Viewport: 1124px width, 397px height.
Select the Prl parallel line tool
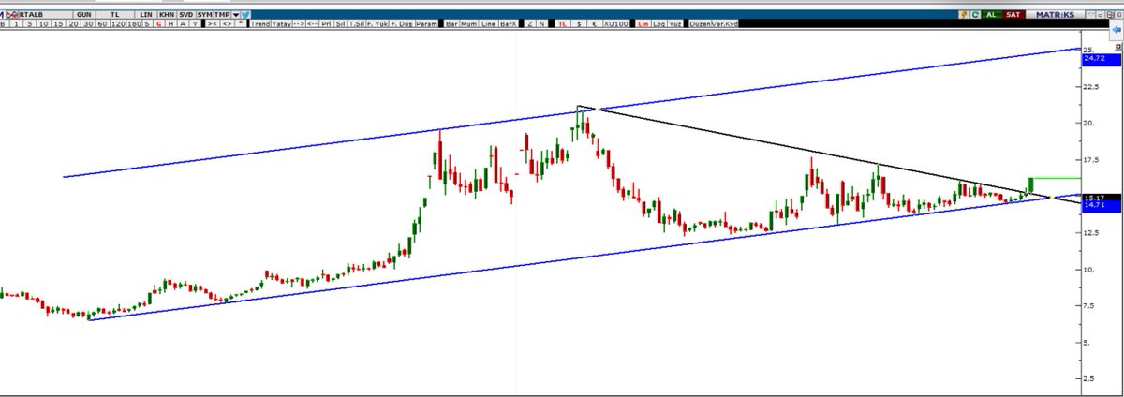pyautogui.click(x=326, y=23)
